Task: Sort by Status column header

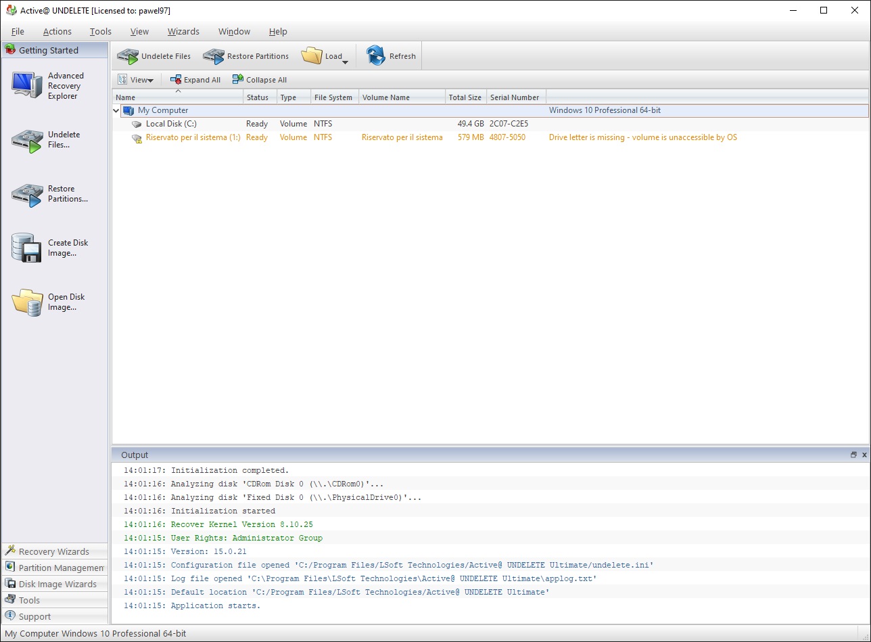Action: [260, 97]
